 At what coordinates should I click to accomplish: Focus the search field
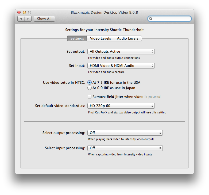point(169,19)
